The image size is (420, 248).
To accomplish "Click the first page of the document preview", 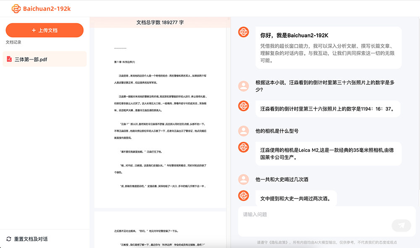I will (x=160, y=117).
